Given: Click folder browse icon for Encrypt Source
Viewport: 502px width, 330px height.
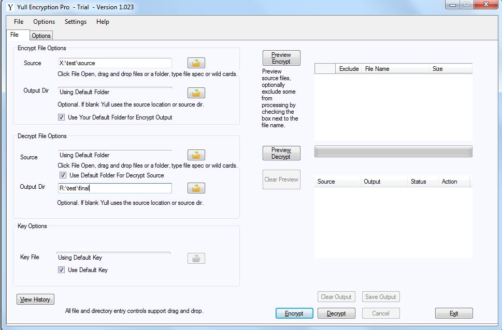Looking at the screenshot, I should pos(196,63).
